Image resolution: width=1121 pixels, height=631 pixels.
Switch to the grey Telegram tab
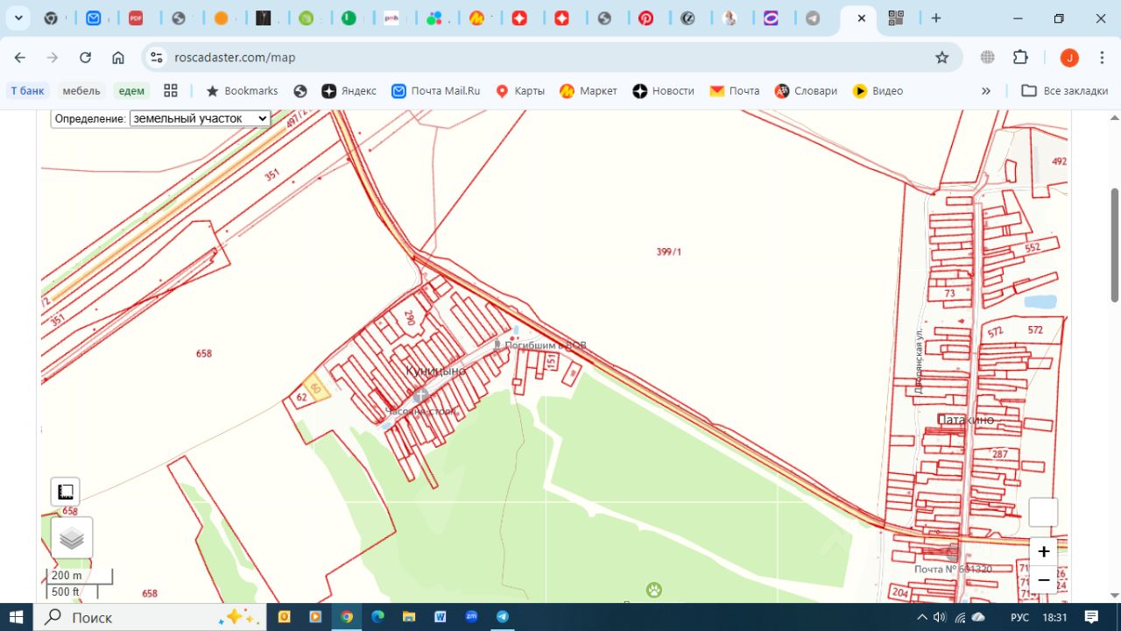(x=813, y=18)
